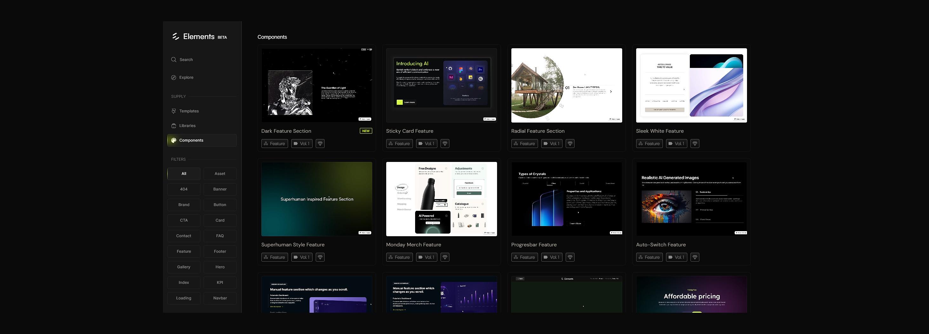The width and height of the screenshot is (929, 334).
Task: Show only Hero components
Action: coord(220,267)
